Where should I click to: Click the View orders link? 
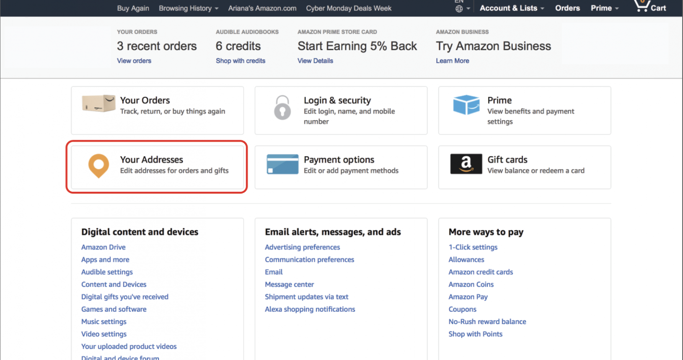click(134, 61)
